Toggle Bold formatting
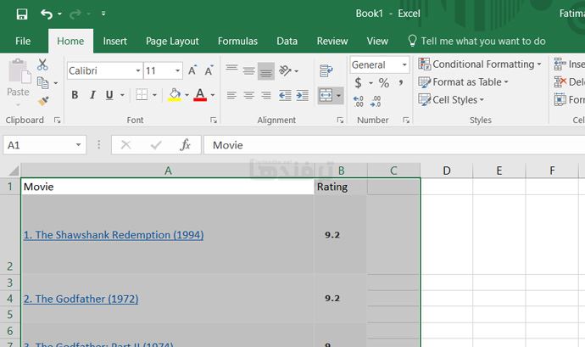 tap(75, 95)
